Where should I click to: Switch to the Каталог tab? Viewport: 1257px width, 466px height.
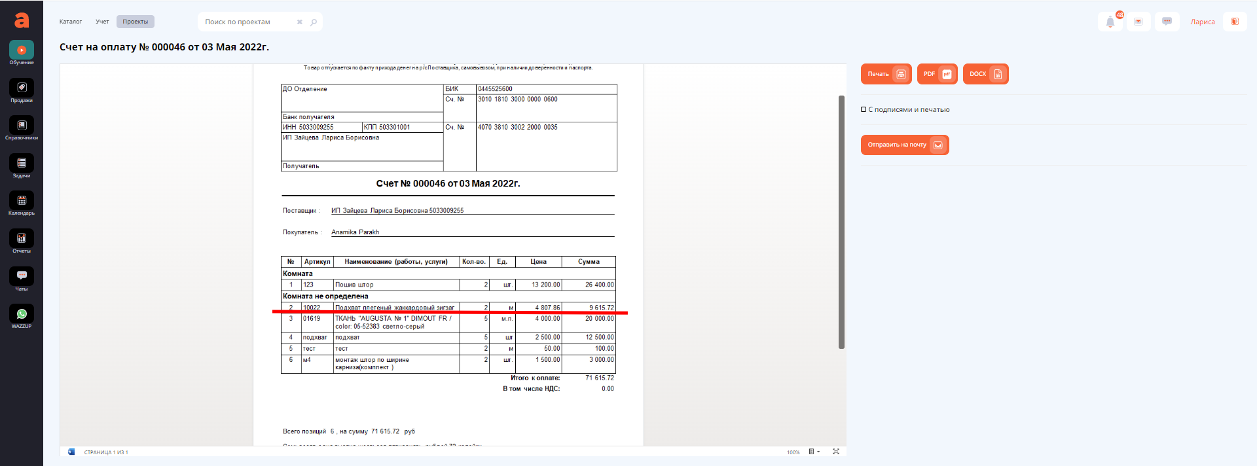pos(71,22)
